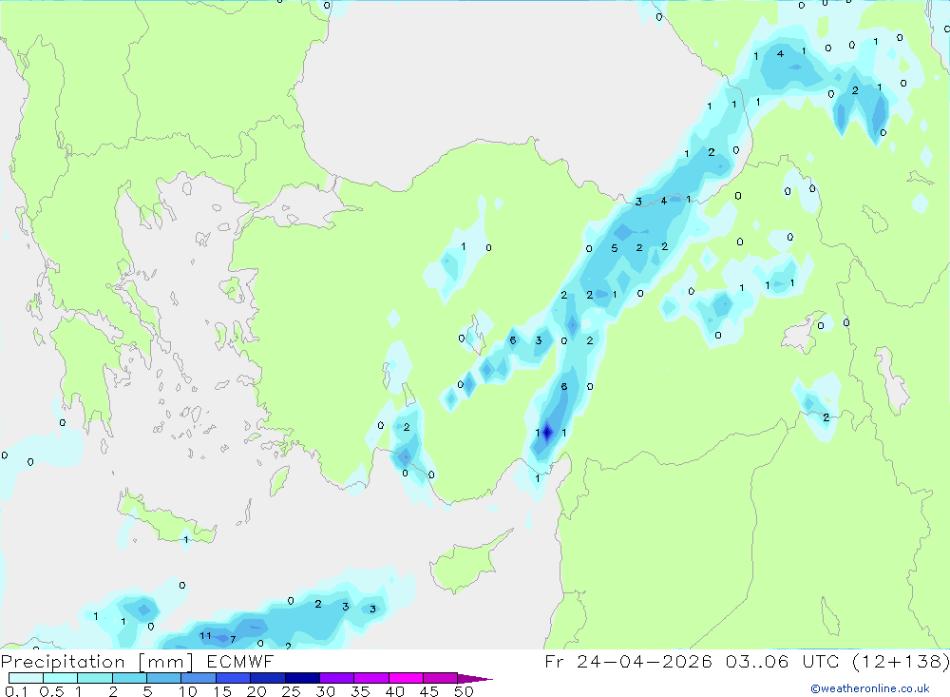
Task: Click the 25–30 mm navy legend swatch
Action: pyautogui.click(x=302, y=678)
